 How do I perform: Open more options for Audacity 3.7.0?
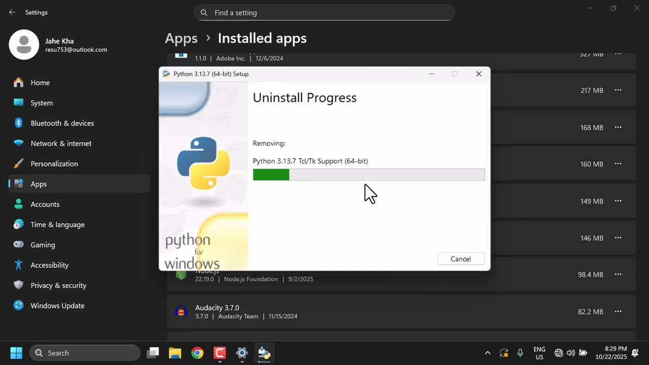point(618,311)
